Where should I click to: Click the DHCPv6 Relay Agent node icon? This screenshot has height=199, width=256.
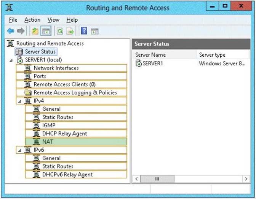pyautogui.click(x=37, y=174)
